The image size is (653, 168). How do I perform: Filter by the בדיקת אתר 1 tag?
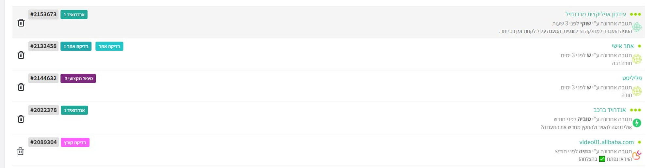[x=76, y=46]
